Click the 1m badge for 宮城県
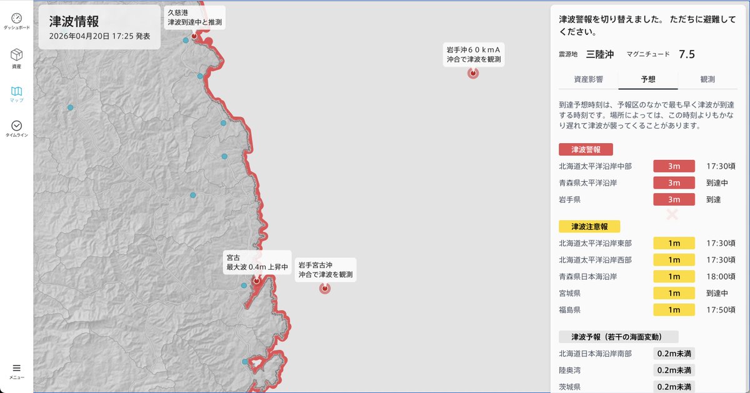The height and width of the screenshot is (393, 750). point(674,293)
